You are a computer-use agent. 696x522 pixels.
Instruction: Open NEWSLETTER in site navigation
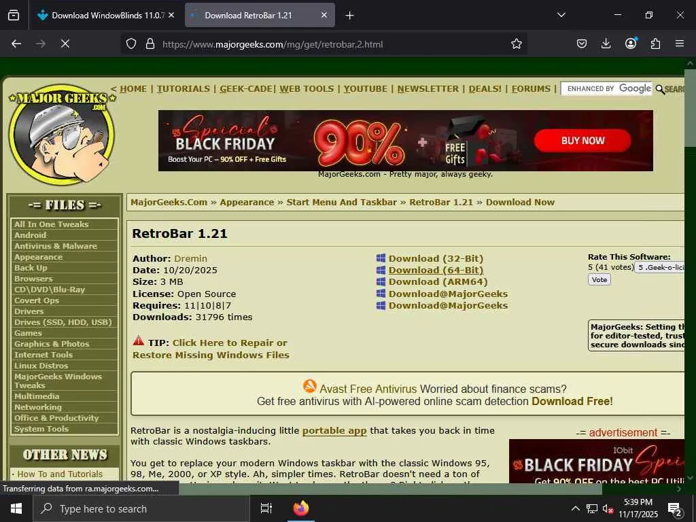pos(428,89)
